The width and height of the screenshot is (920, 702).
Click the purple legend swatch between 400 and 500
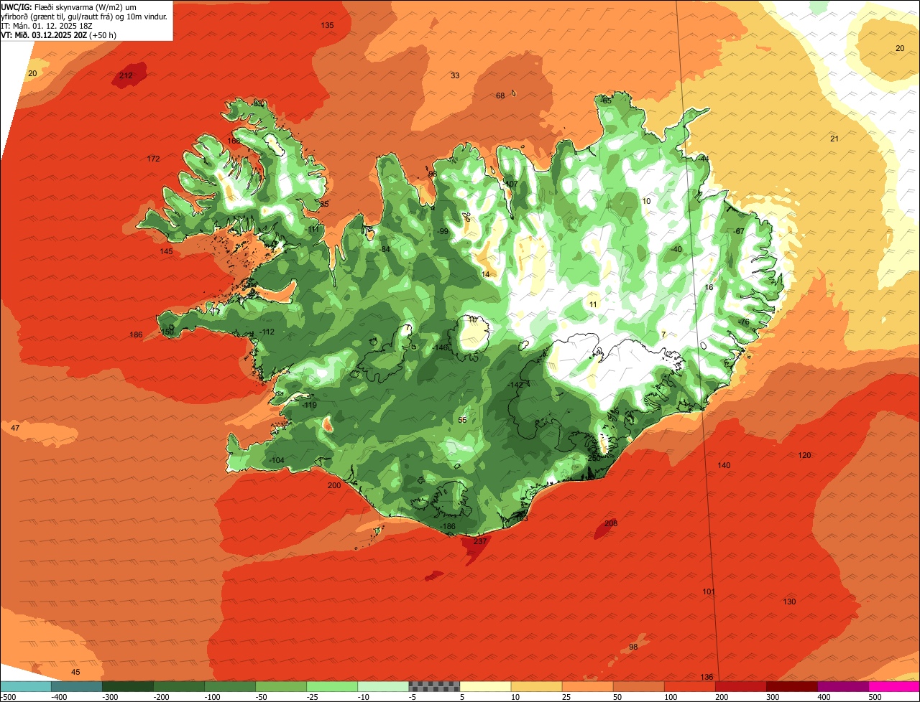(x=843, y=685)
